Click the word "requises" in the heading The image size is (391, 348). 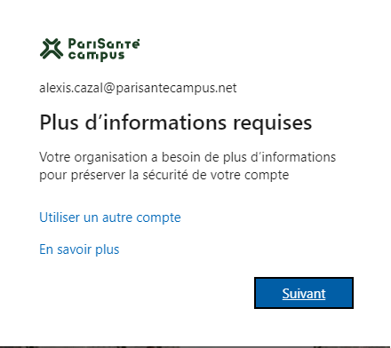coord(273,123)
